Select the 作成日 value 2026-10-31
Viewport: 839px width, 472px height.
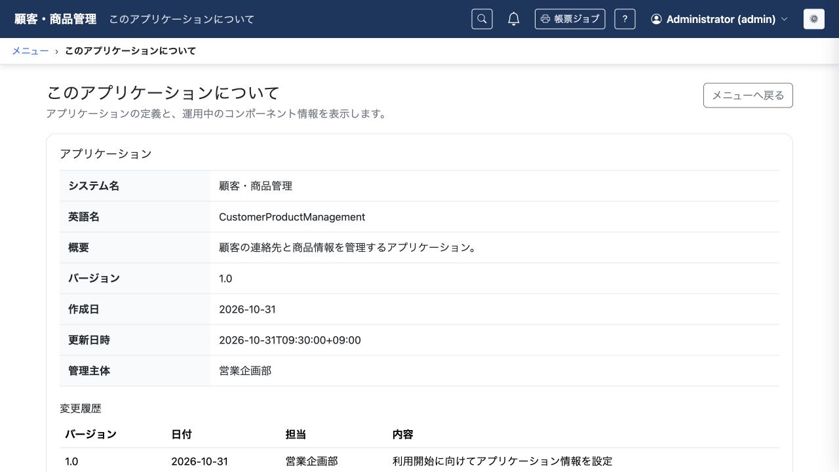(247, 309)
